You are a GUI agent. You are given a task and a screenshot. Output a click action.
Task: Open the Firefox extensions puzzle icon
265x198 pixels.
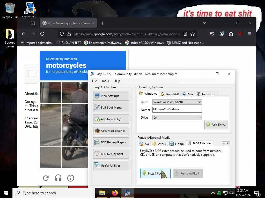click(x=231, y=34)
